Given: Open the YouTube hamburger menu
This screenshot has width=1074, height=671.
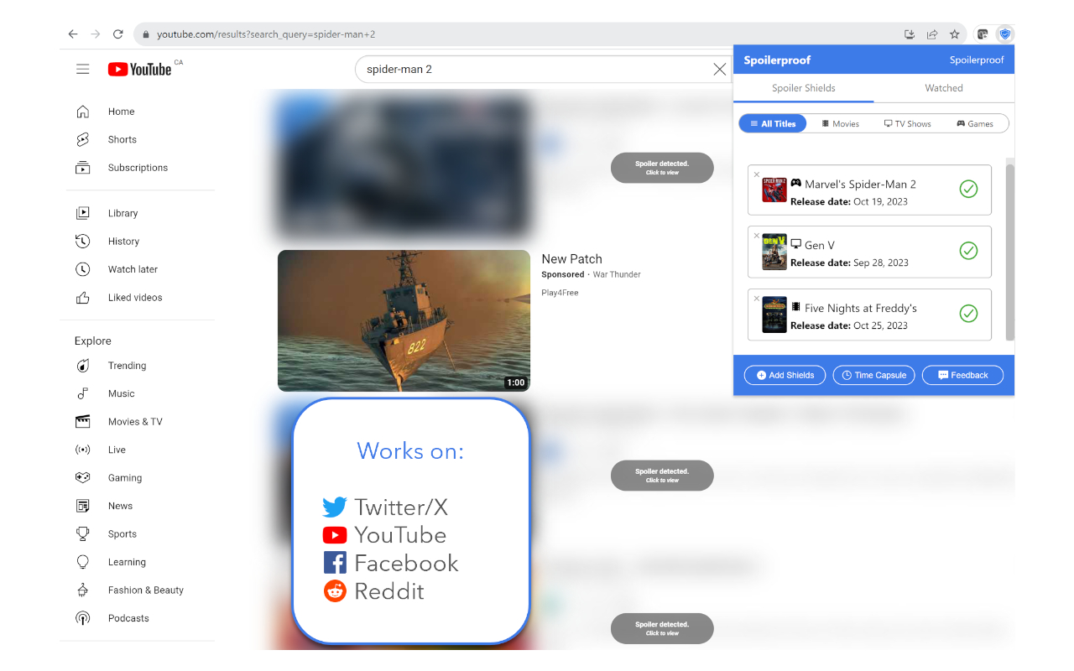Looking at the screenshot, I should 83,69.
